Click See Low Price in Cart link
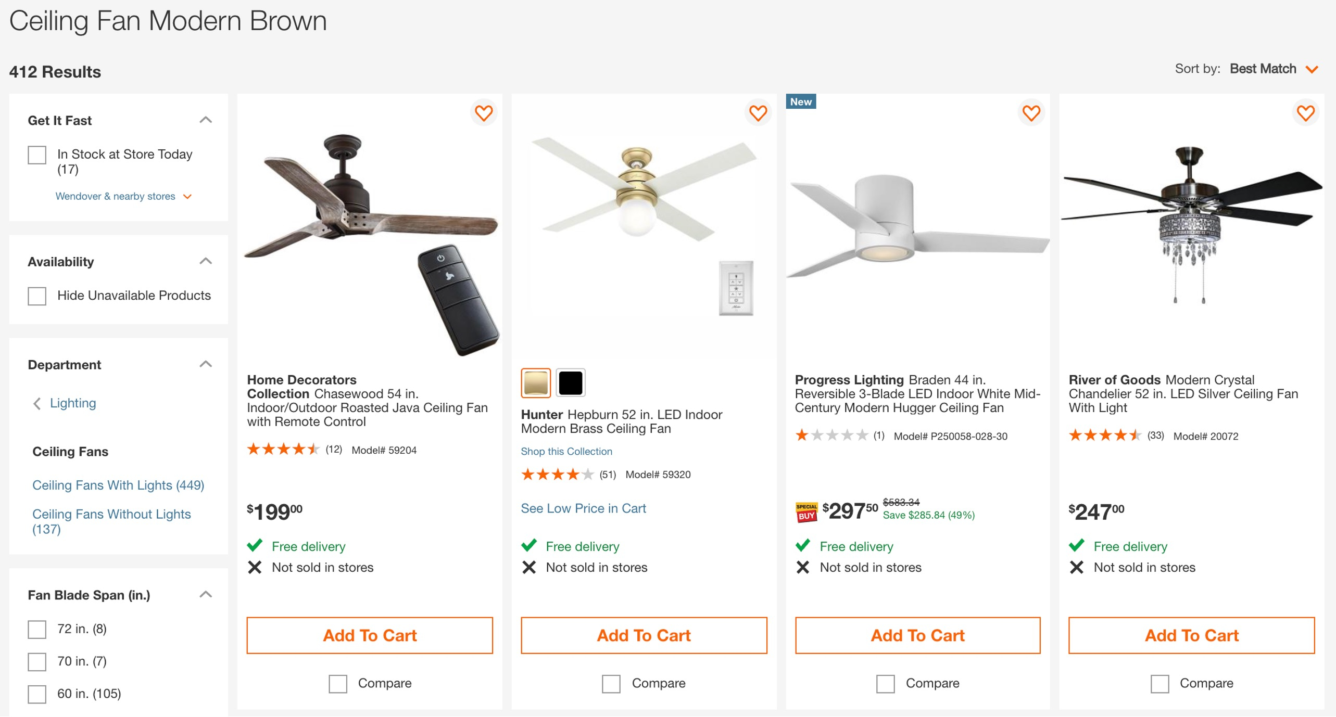This screenshot has height=717, width=1336. point(583,508)
